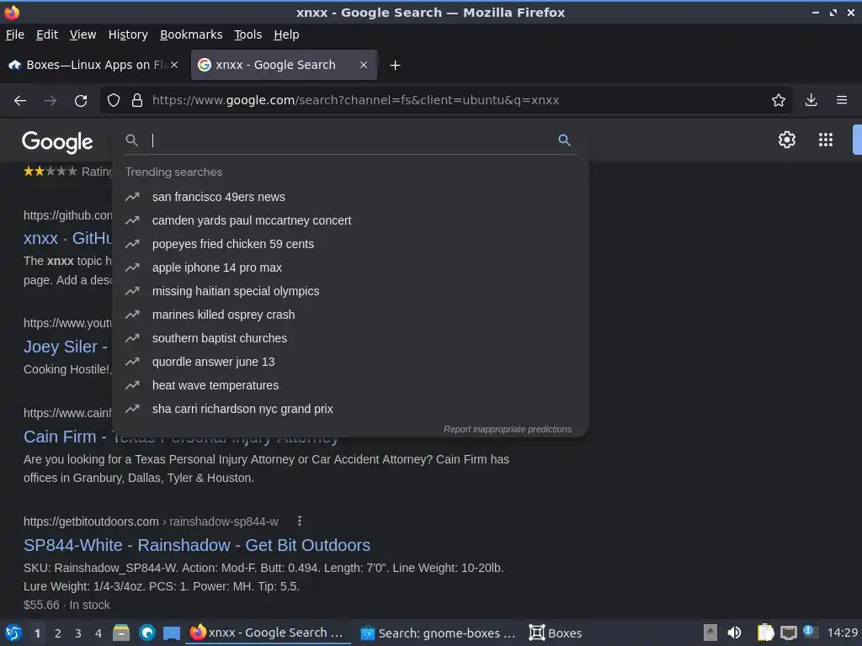Select suggestion missing haitian special olympics
862x646 pixels.
click(x=350, y=291)
